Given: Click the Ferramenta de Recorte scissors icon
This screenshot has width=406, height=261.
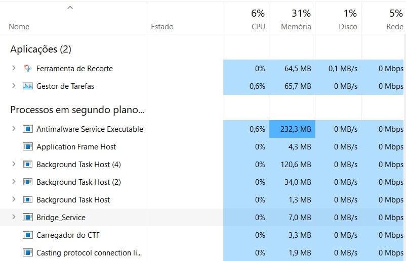Looking at the screenshot, I should [x=28, y=69].
